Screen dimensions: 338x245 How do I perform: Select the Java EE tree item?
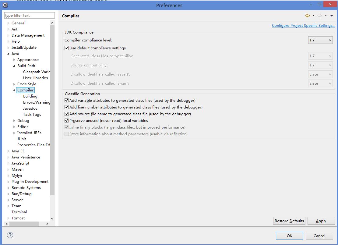tap(18, 151)
